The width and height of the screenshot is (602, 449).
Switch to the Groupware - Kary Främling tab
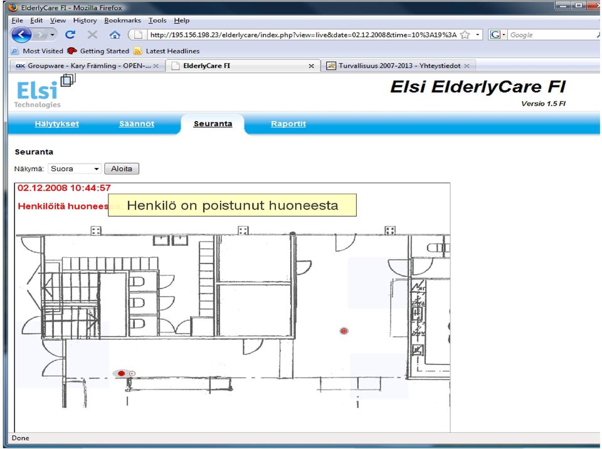[x=87, y=66]
